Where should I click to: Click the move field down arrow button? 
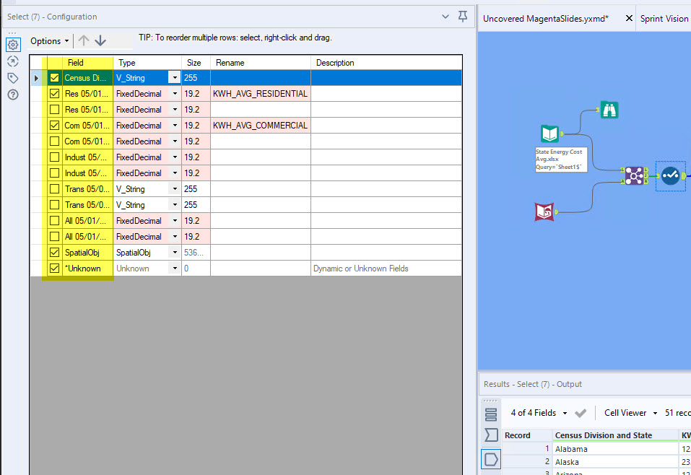(100, 41)
